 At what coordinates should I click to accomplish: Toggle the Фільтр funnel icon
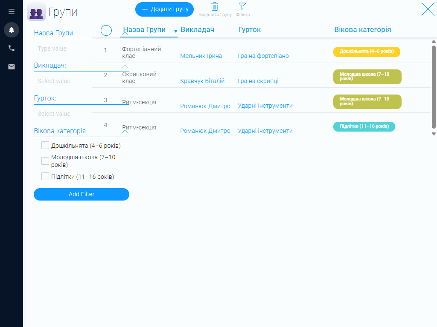pyautogui.click(x=242, y=6)
